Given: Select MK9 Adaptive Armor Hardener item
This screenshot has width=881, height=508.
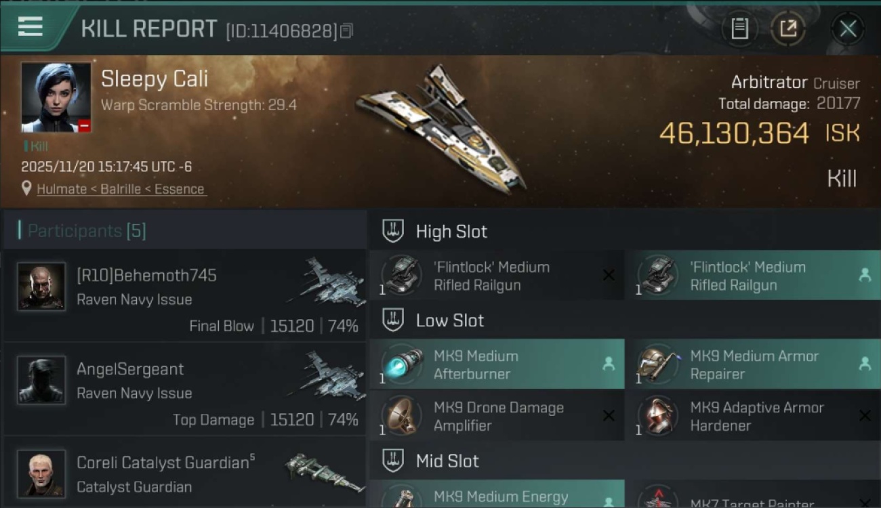Looking at the screenshot, I should point(752,416).
